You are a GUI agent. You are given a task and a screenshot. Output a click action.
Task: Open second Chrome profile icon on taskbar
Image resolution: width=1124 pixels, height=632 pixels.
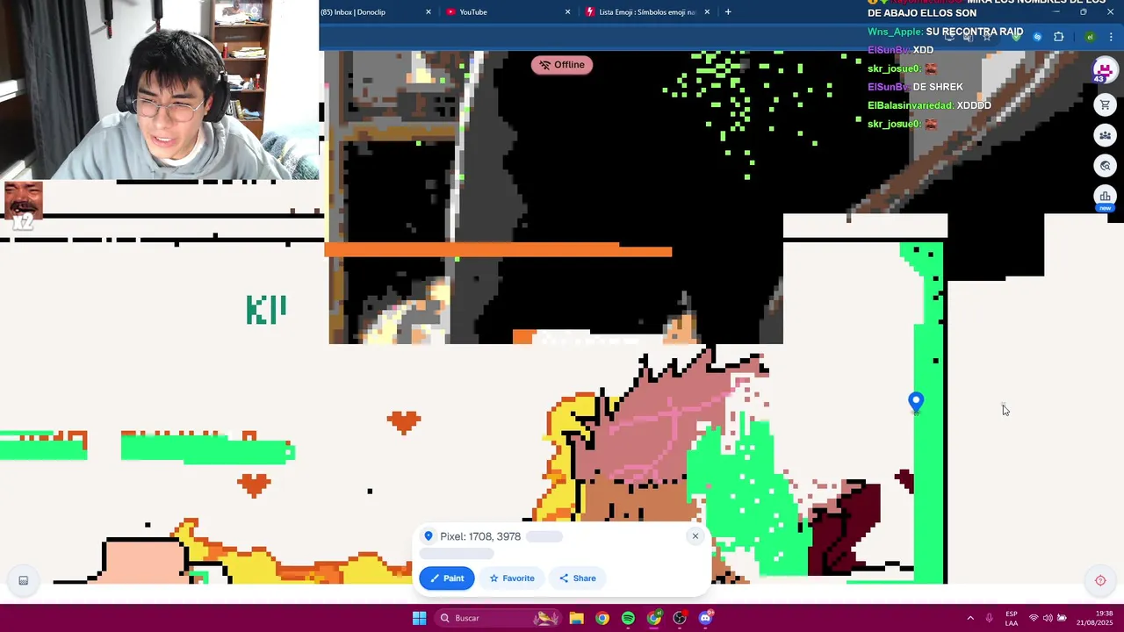(654, 618)
